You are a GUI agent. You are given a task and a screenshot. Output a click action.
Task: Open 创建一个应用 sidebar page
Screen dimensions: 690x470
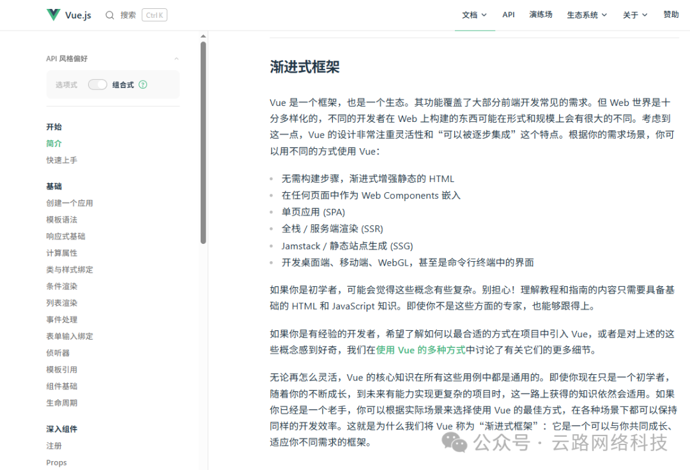pyautogui.click(x=70, y=203)
